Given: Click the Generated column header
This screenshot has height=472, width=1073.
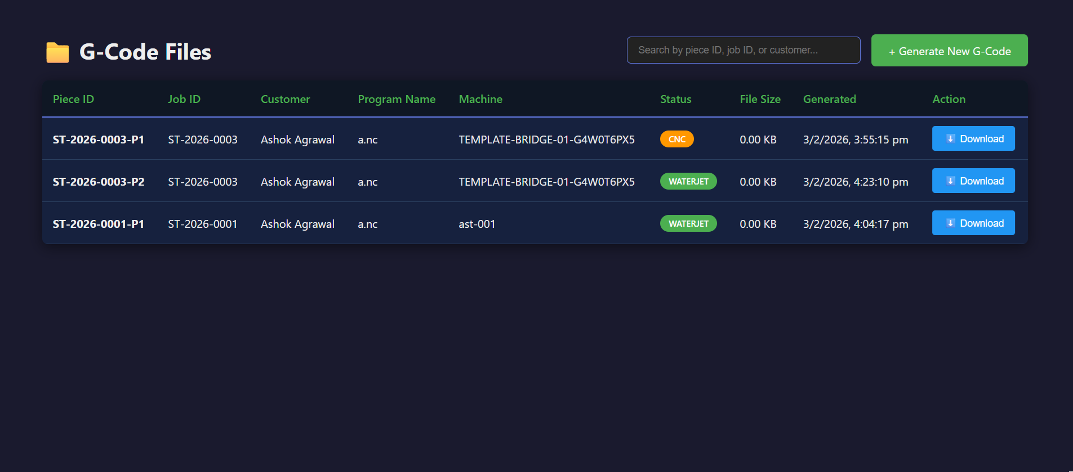Looking at the screenshot, I should 829,99.
